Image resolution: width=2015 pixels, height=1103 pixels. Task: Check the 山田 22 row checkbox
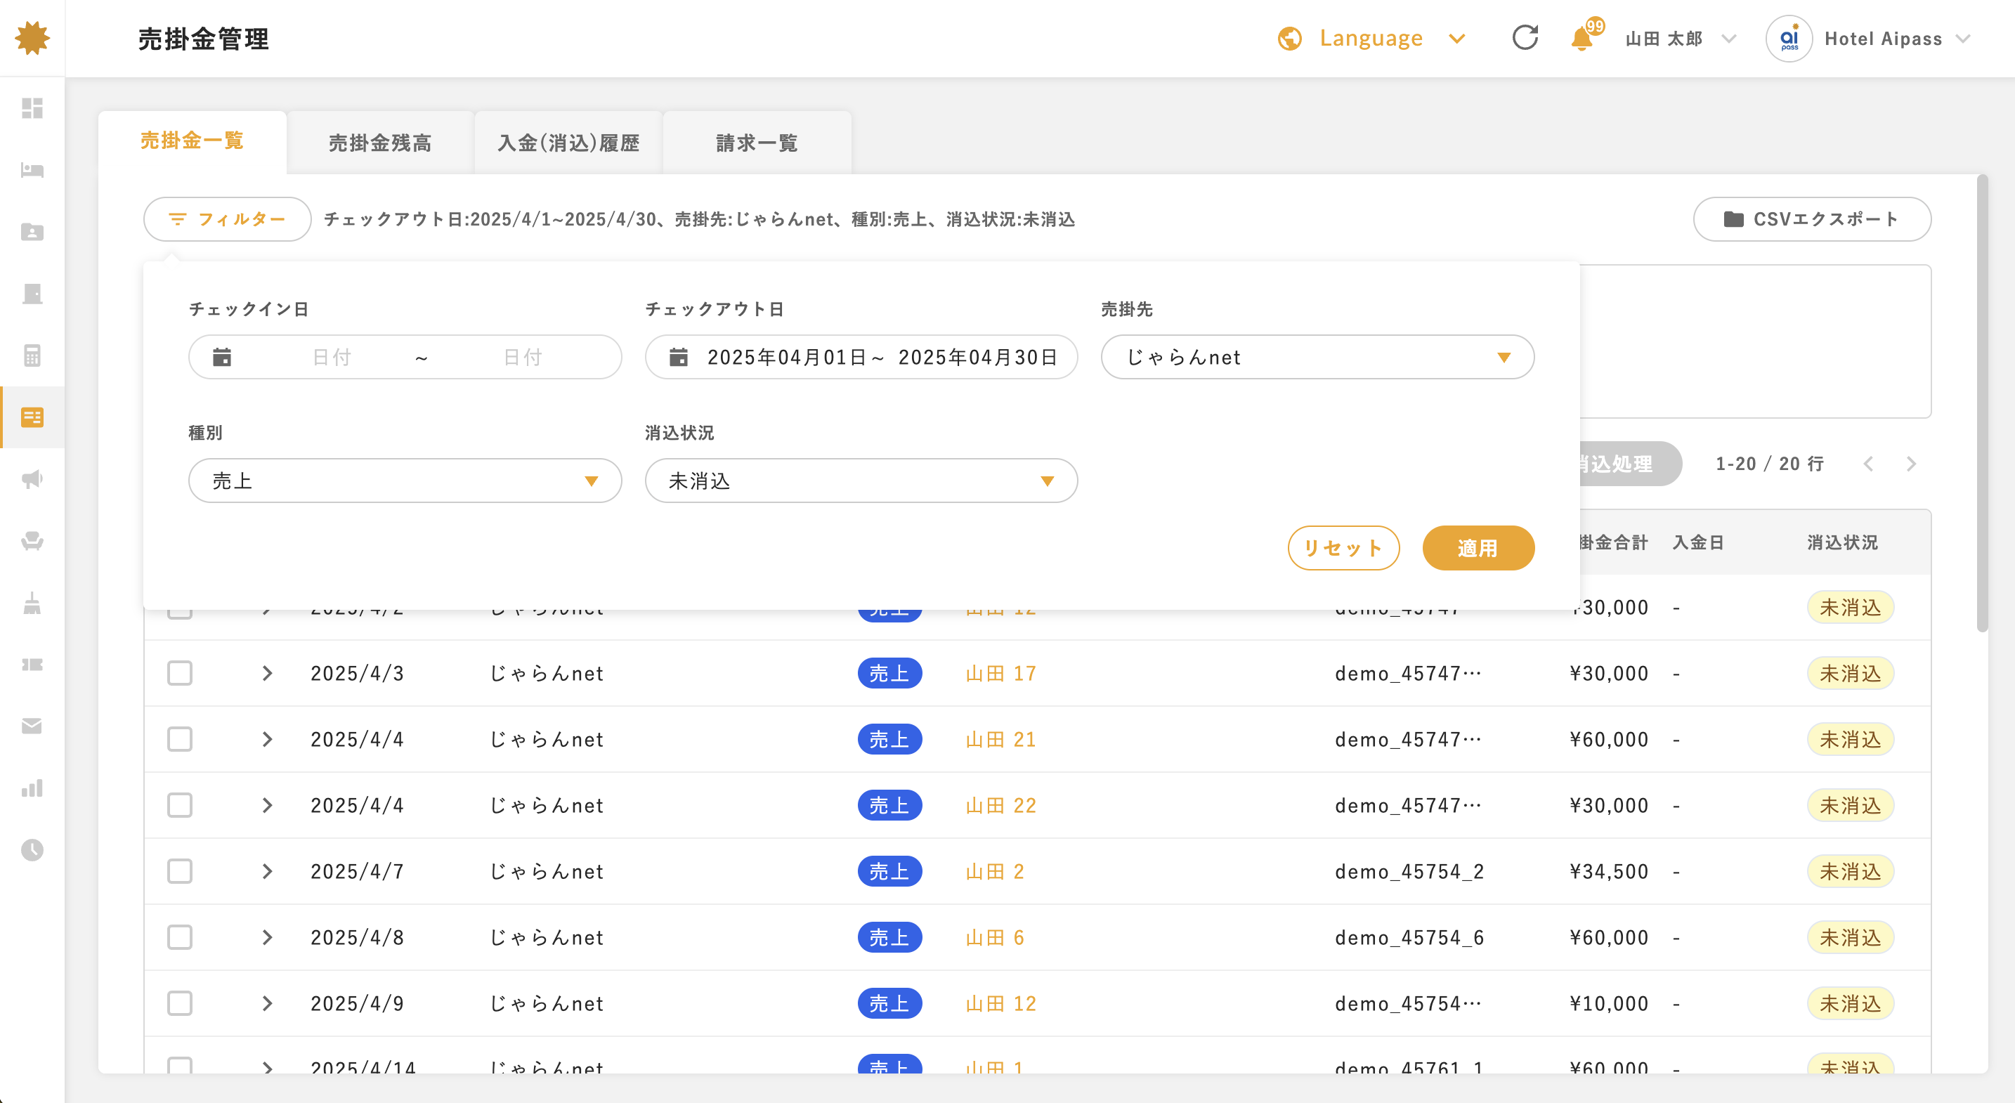(x=180, y=805)
